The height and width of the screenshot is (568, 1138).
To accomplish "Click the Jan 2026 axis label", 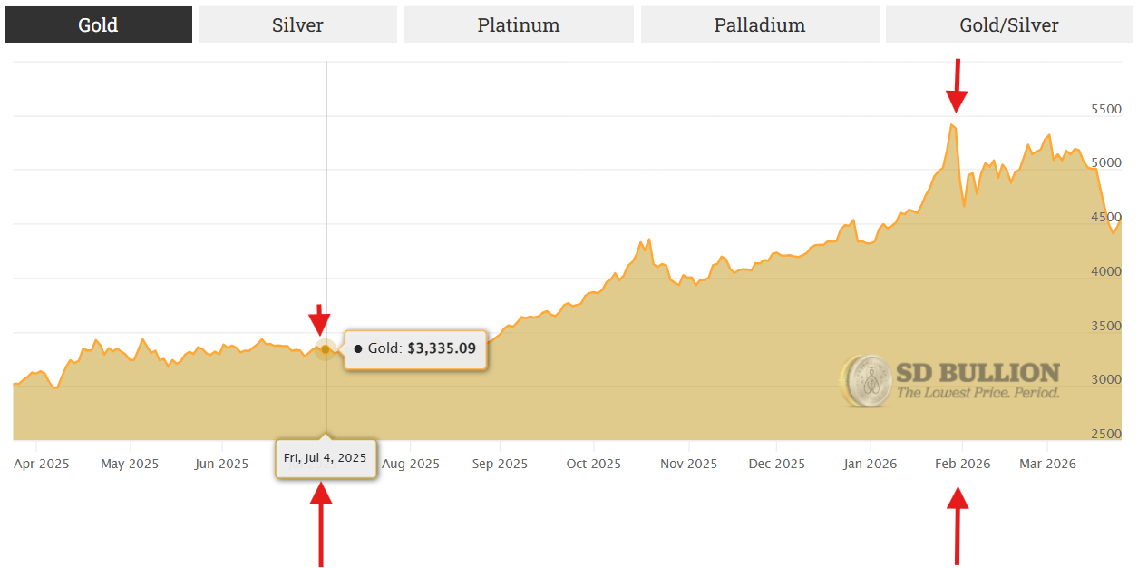I will coord(869,464).
